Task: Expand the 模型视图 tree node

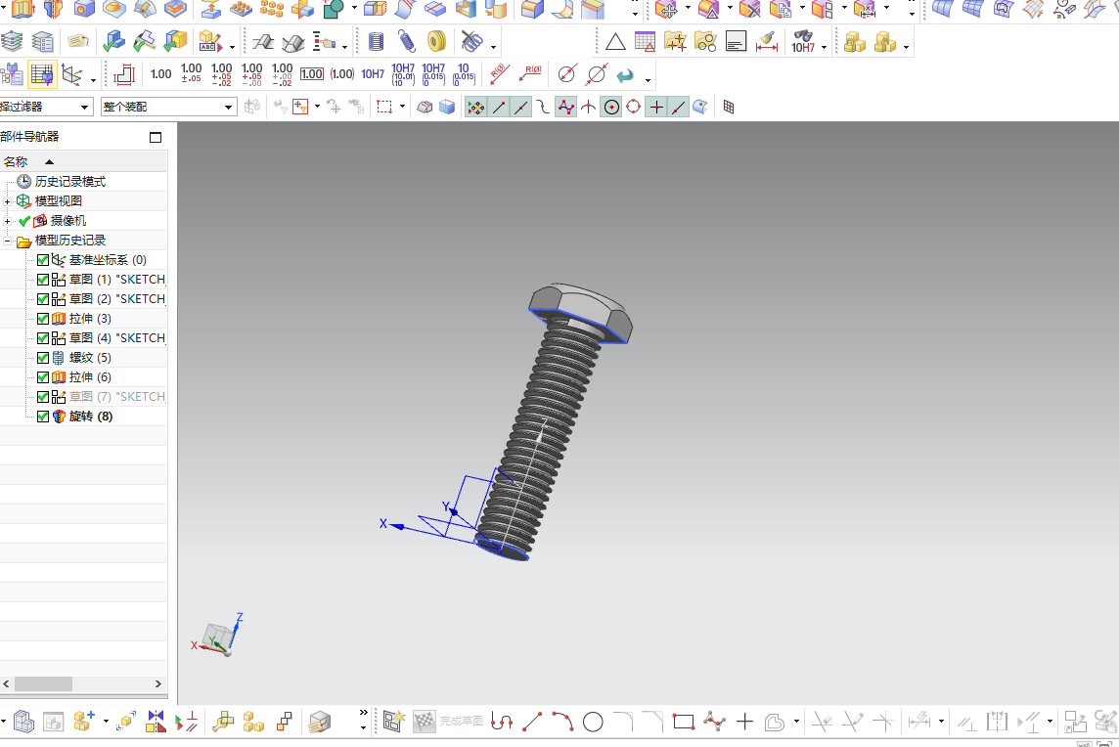Action: click(x=7, y=201)
